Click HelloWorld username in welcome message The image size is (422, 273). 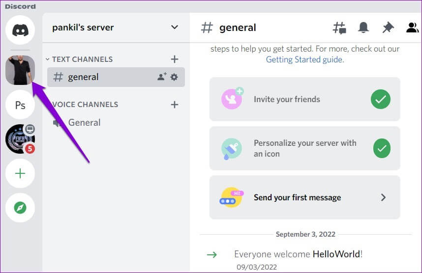point(336,254)
